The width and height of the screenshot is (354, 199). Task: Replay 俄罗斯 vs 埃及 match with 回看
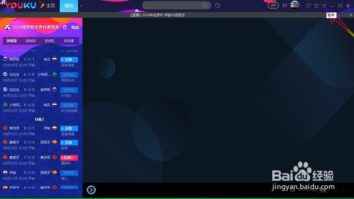coord(69,59)
